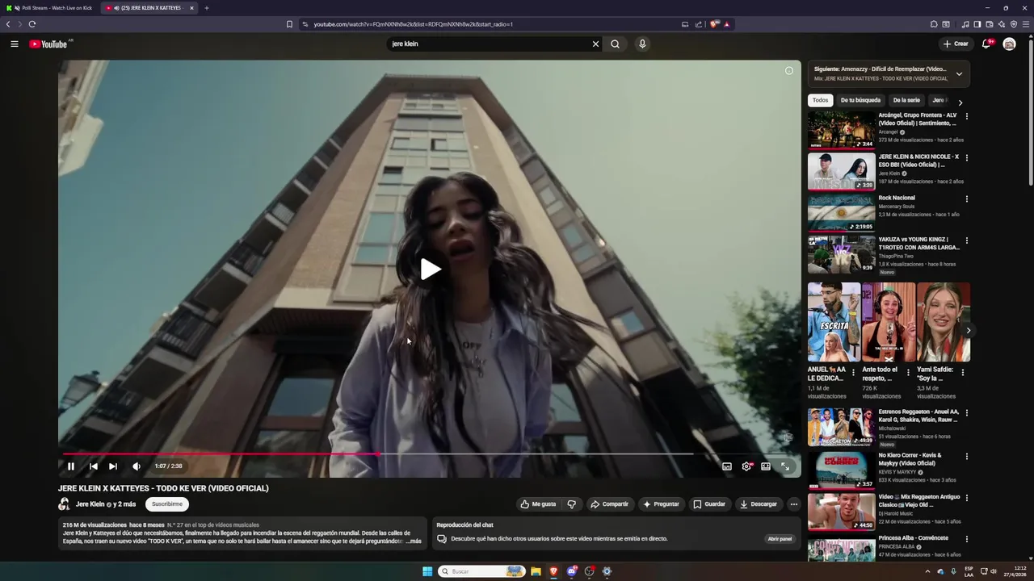
Task: Open the Jere Klein channel avatar
Action: tap(64, 504)
